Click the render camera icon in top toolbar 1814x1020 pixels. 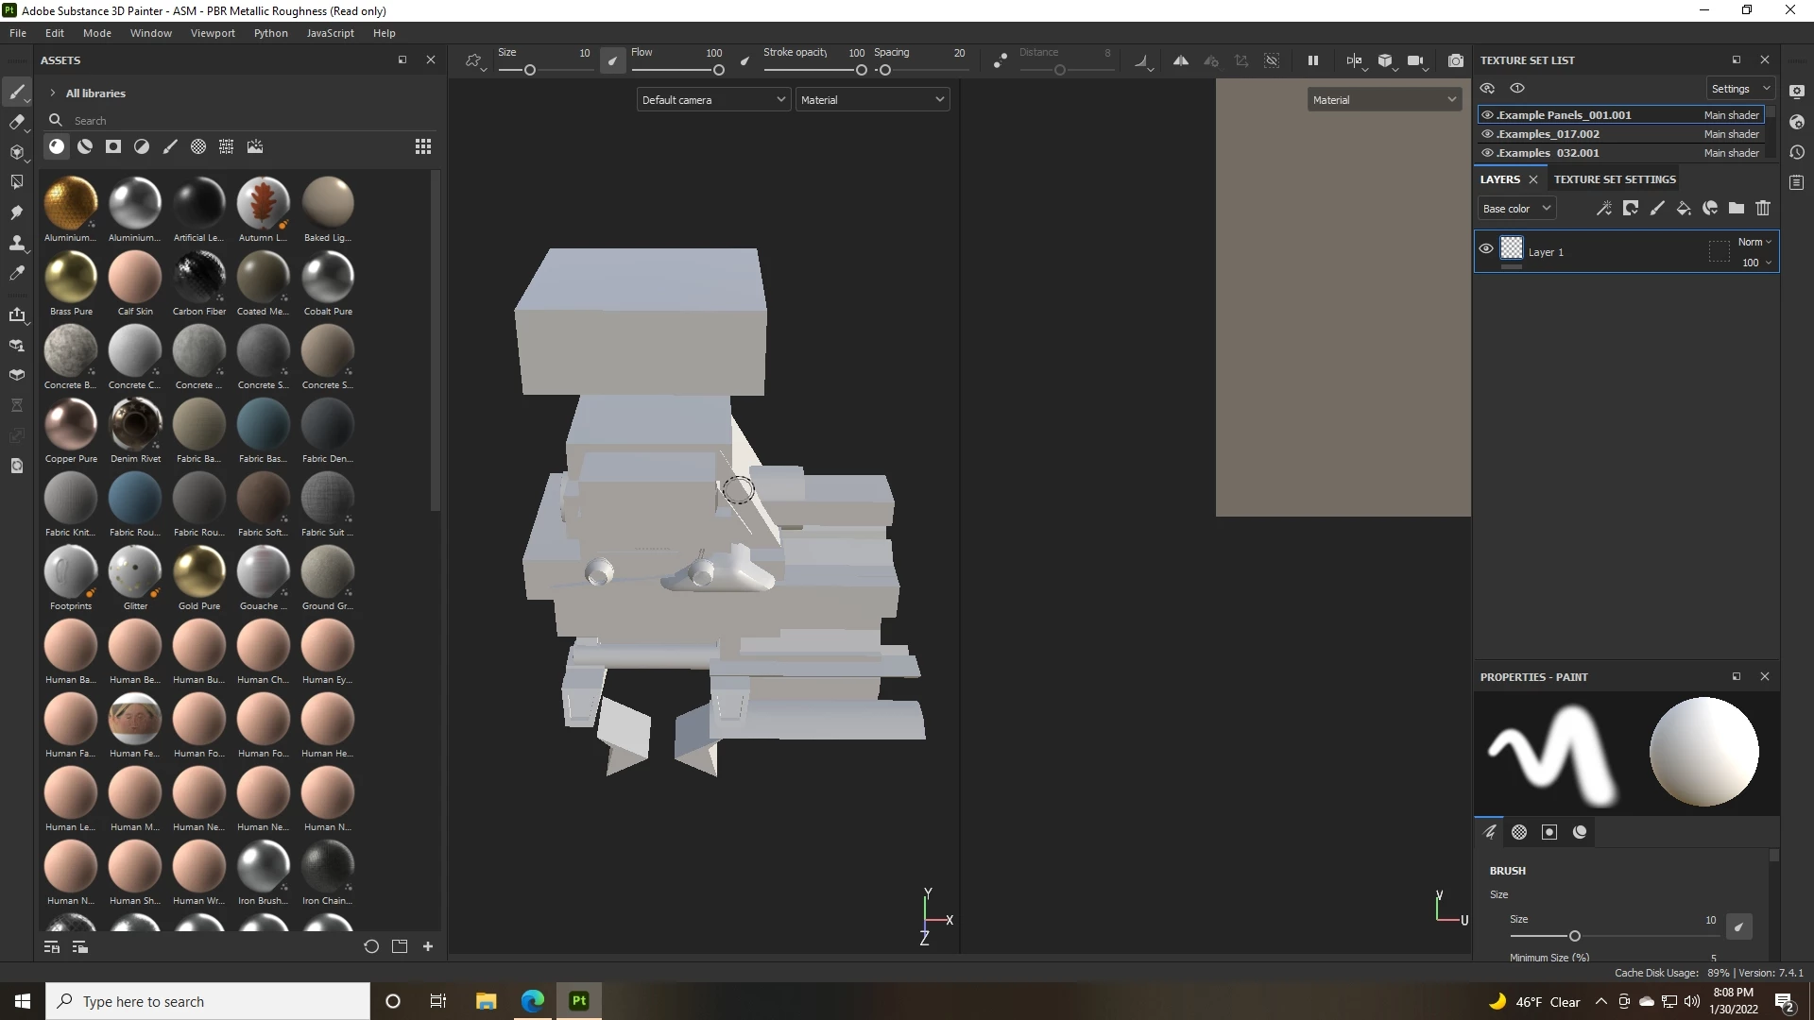tap(1456, 60)
